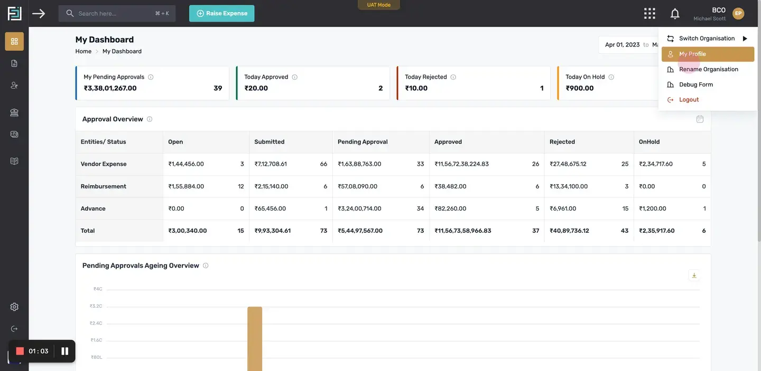Click the Vendor Expense row label
761x371 pixels.
104,164
